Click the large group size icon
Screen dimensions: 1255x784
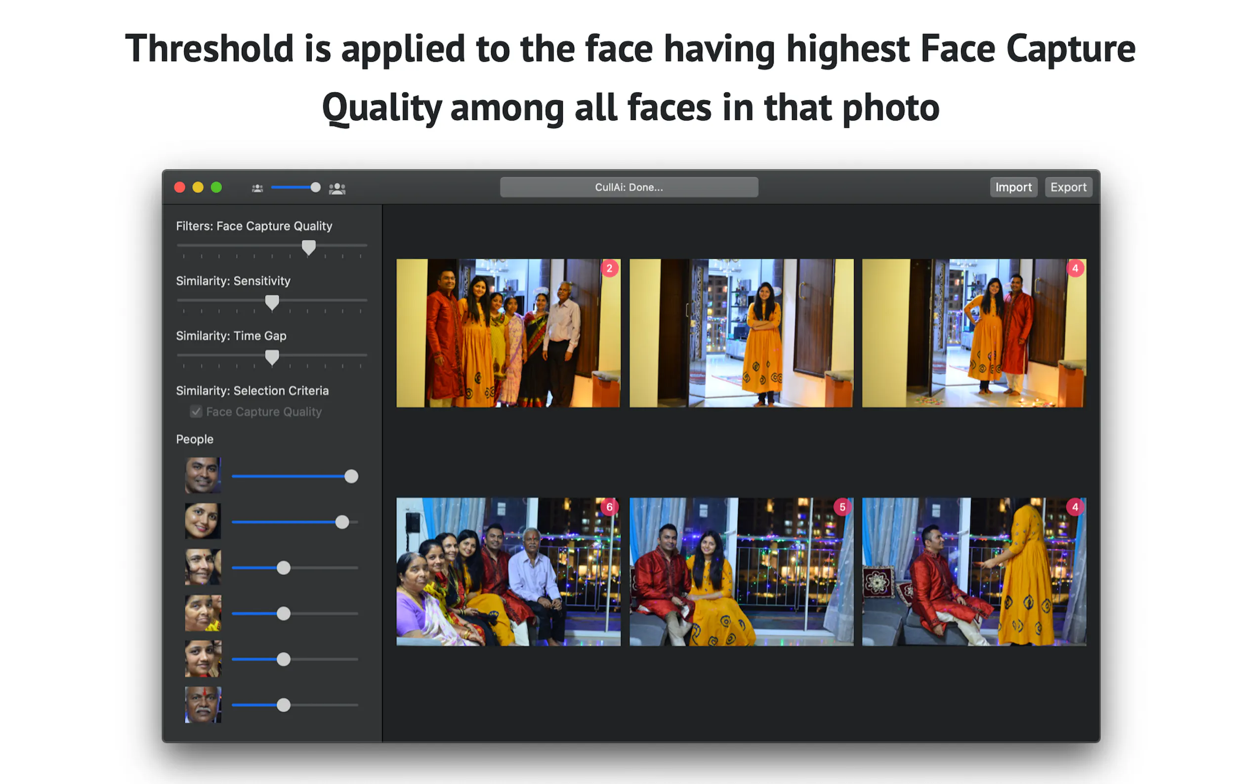click(336, 188)
